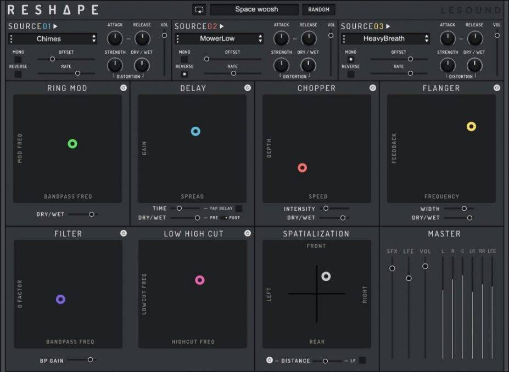Disable Mono on Source 03

tap(350, 59)
